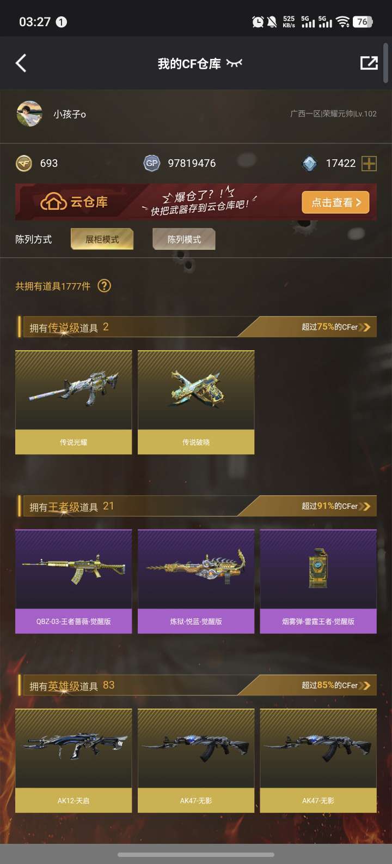View the AK12-天启 weapon thumbnail

tap(73, 748)
